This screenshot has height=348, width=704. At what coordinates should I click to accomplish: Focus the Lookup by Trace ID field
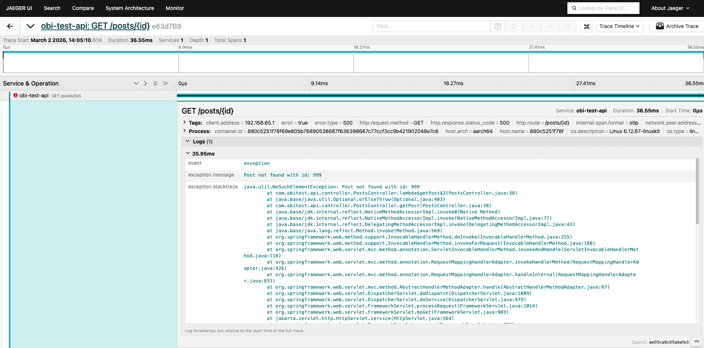[603, 8]
